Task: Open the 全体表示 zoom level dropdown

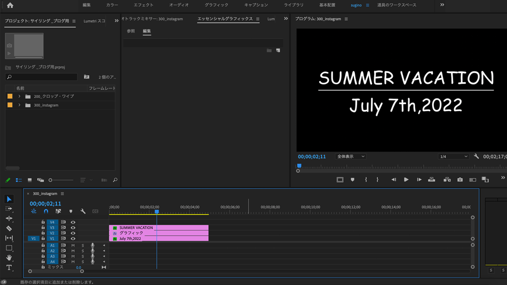Action: [x=351, y=157]
